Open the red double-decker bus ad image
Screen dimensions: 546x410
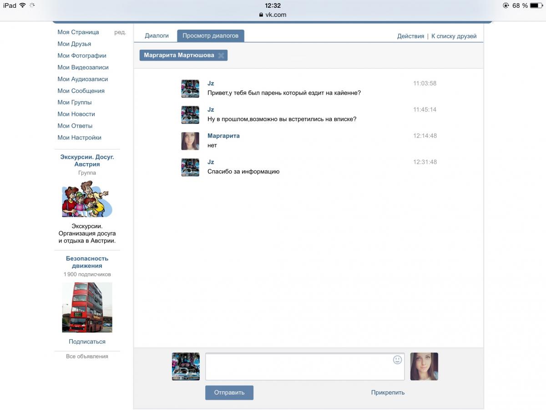click(87, 307)
